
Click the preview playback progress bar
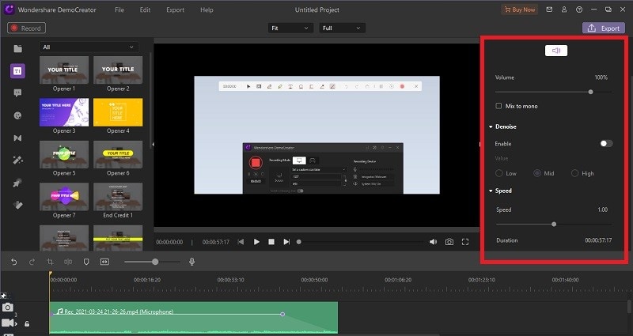coord(362,242)
